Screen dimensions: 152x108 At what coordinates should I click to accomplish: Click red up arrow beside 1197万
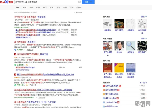[146, 94]
